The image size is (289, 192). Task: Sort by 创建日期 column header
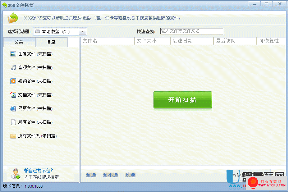(192, 41)
